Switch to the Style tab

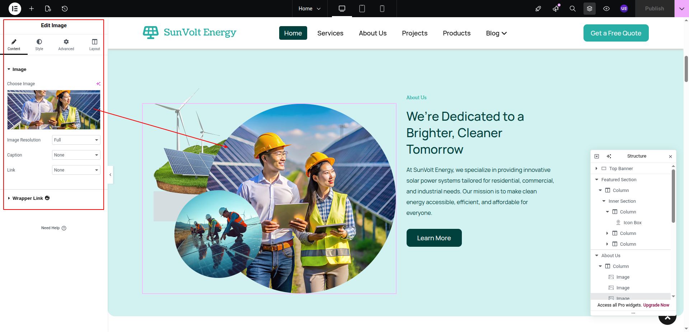click(39, 45)
